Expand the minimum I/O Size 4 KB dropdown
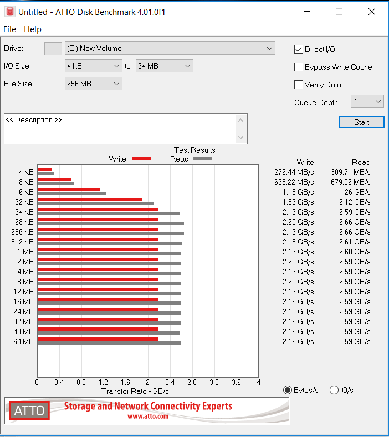 [93, 66]
